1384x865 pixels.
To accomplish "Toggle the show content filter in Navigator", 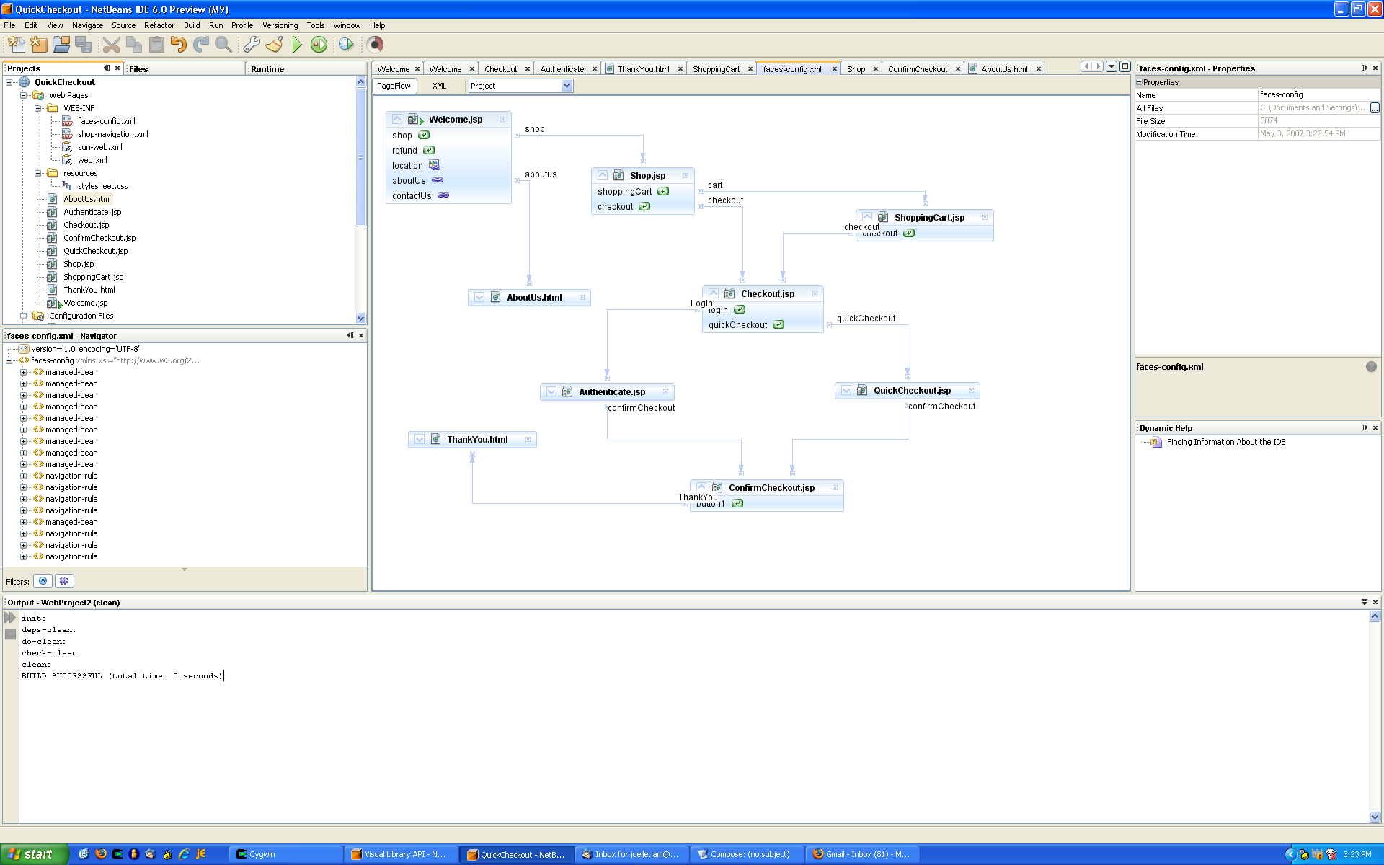I will click(x=64, y=581).
